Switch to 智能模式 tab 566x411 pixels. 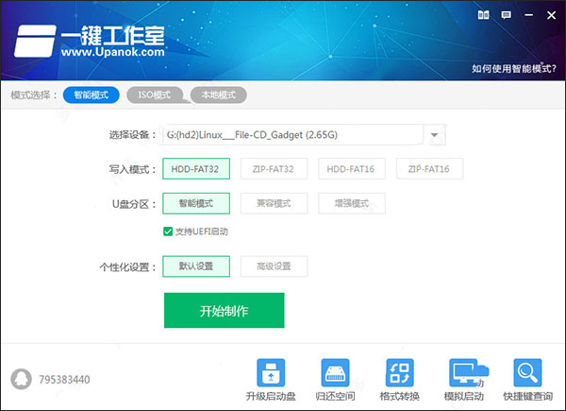(92, 95)
